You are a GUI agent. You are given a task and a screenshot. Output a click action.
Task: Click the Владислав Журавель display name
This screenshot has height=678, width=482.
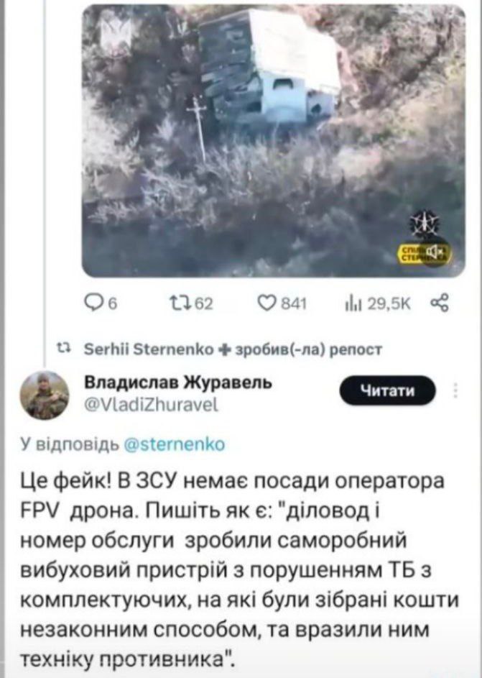[177, 382]
